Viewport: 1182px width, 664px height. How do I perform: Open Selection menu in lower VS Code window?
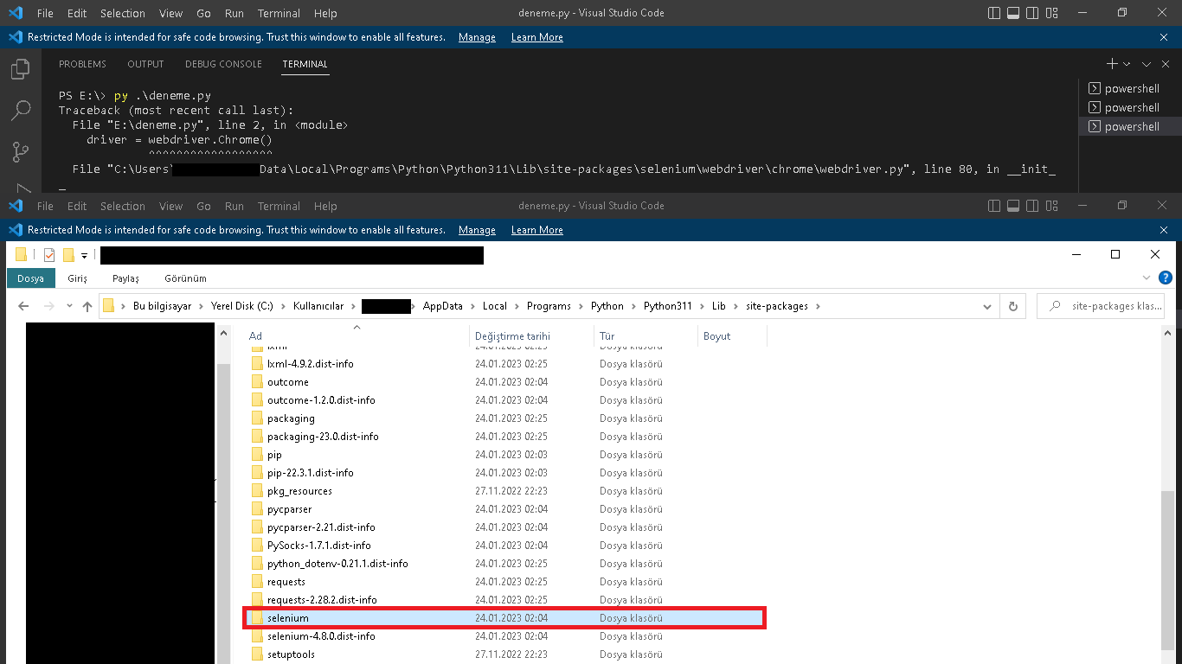(x=123, y=206)
